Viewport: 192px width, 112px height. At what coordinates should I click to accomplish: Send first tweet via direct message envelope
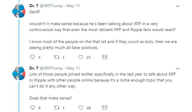[x=105, y=57]
